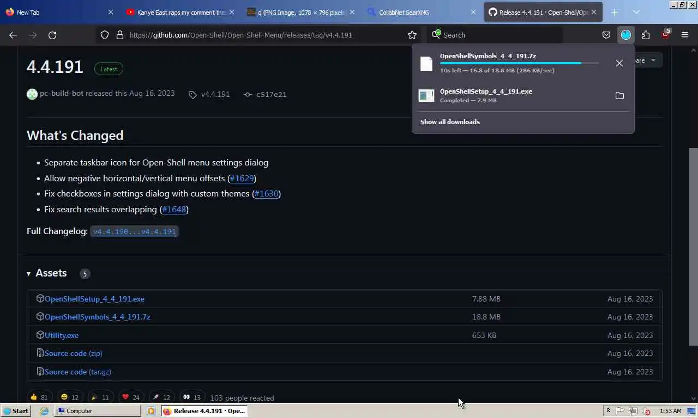Image resolution: width=698 pixels, height=418 pixels.
Task: Click the rocket reaction with 12
Action: pos(161,397)
